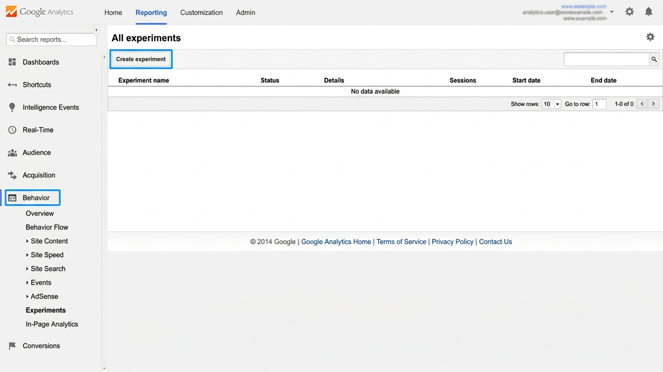The width and height of the screenshot is (663, 372).
Task: Open the Privacy Policy link
Action: 453,242
